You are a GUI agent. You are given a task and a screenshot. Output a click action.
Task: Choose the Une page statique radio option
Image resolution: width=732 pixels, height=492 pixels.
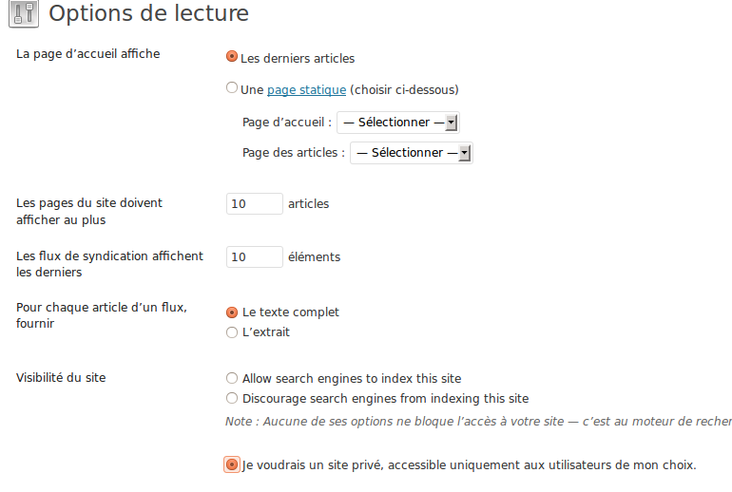pyautogui.click(x=232, y=87)
